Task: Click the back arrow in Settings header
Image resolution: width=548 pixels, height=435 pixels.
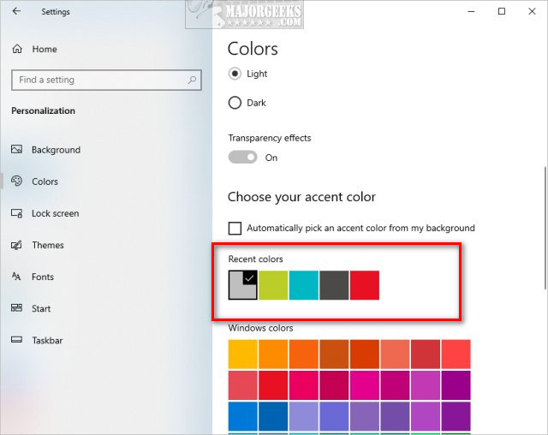Action: click(x=17, y=12)
